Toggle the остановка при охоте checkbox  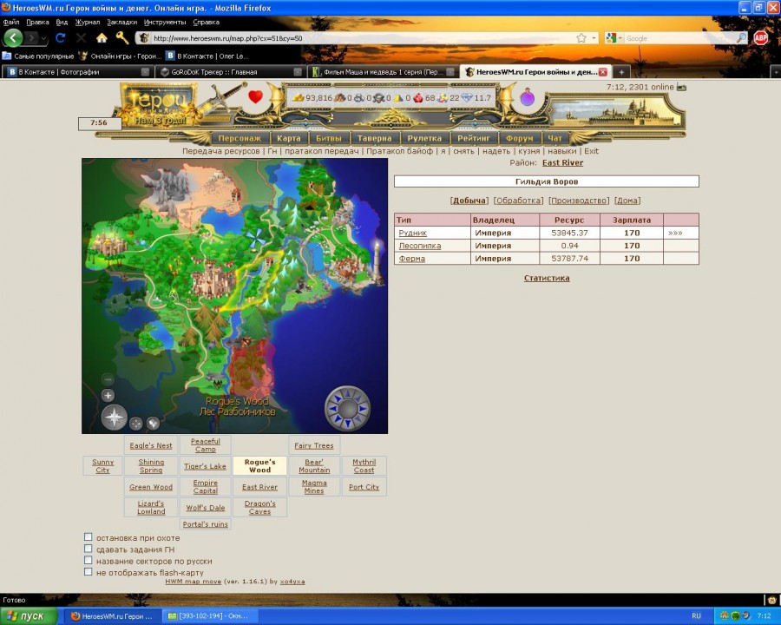[89, 537]
